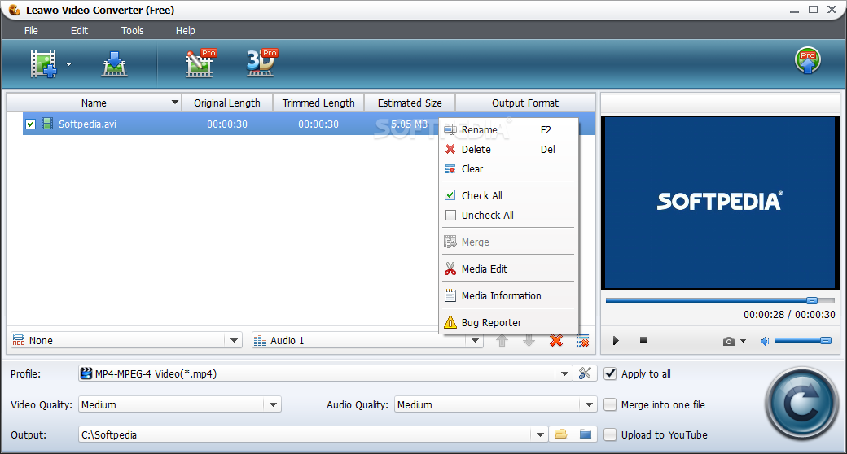The width and height of the screenshot is (847, 454).
Task: Select Check All in the context menu
Action: [508, 195]
